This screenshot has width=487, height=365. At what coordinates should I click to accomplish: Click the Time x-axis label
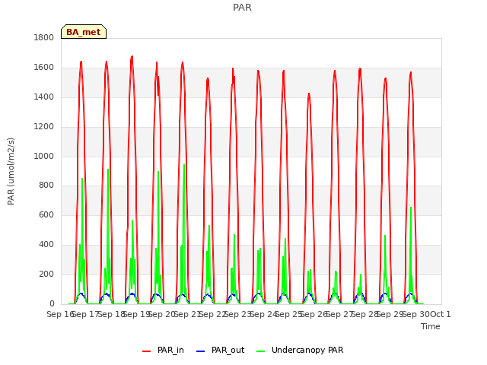[x=431, y=326]
